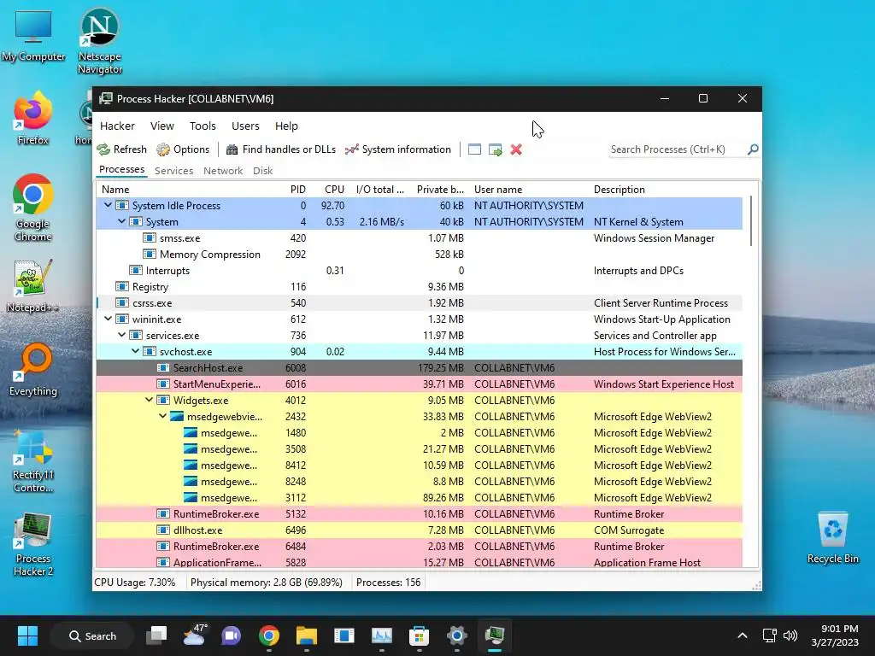The width and height of the screenshot is (875, 656).
Task: Sort by the CPU column header
Action: (334, 190)
